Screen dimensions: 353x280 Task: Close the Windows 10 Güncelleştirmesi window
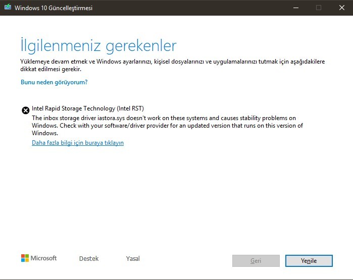point(342,8)
